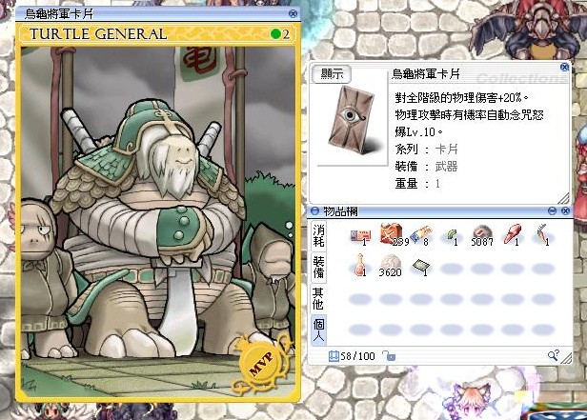The image size is (587, 420).
Task: Open the 個人 inventory tab
Action: [x=318, y=330]
